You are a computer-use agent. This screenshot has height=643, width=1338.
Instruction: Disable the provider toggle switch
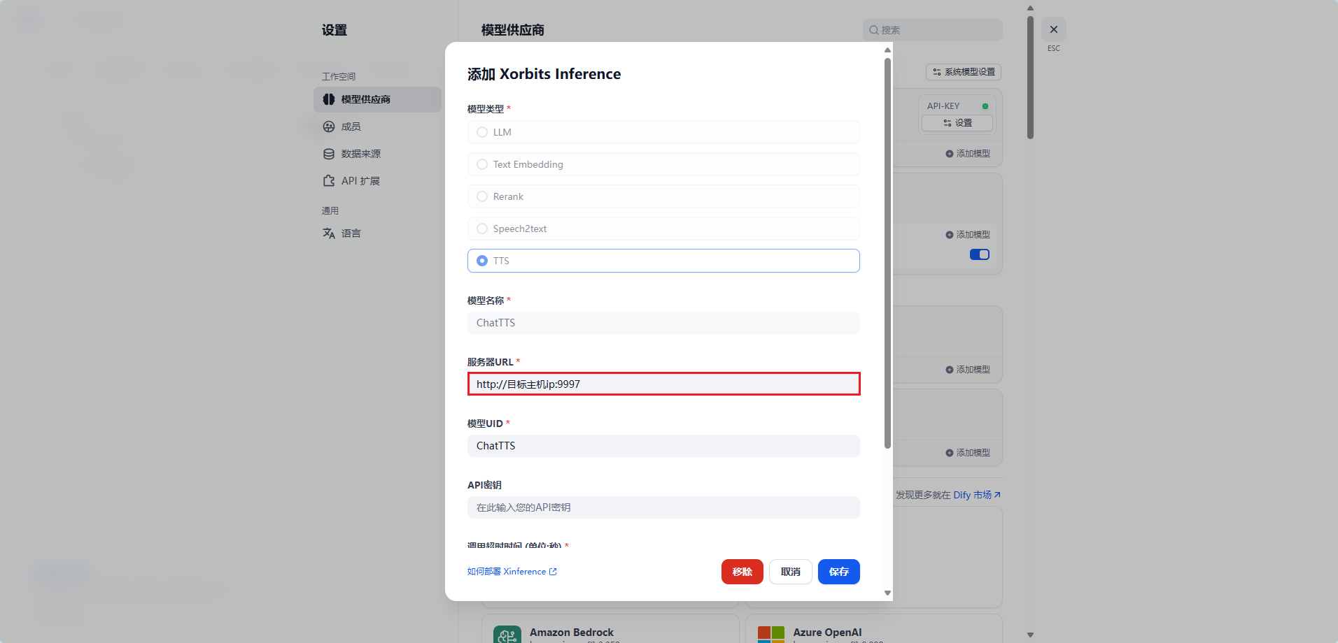(x=979, y=254)
